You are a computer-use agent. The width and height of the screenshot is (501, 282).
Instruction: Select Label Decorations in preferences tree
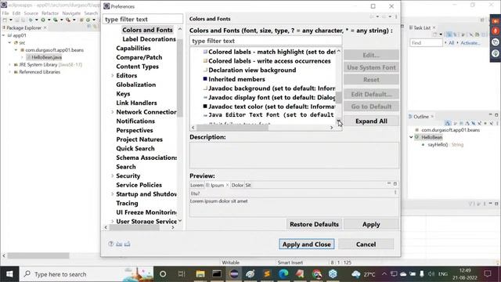(150, 39)
